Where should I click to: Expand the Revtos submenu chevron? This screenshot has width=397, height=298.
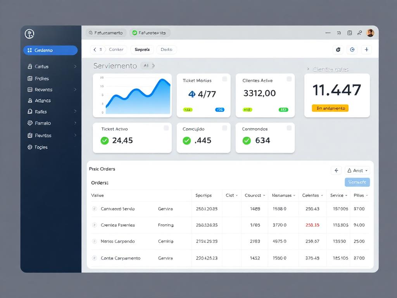coord(75,135)
